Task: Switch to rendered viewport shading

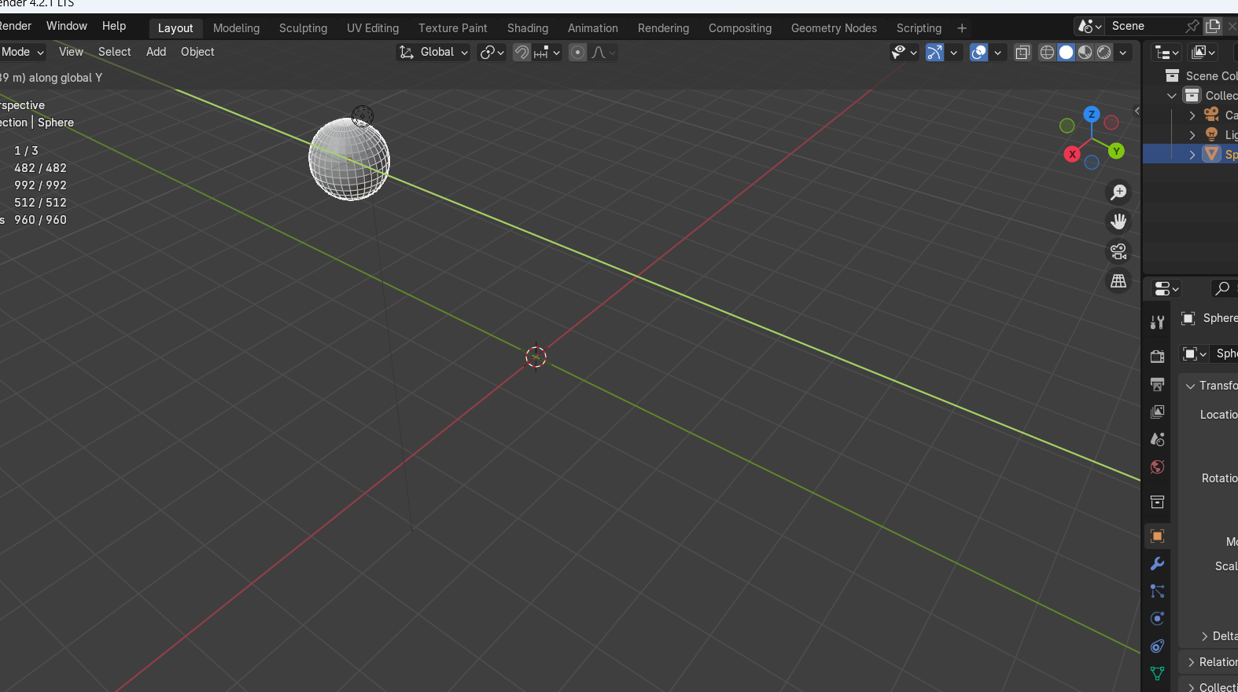Action: point(1104,53)
